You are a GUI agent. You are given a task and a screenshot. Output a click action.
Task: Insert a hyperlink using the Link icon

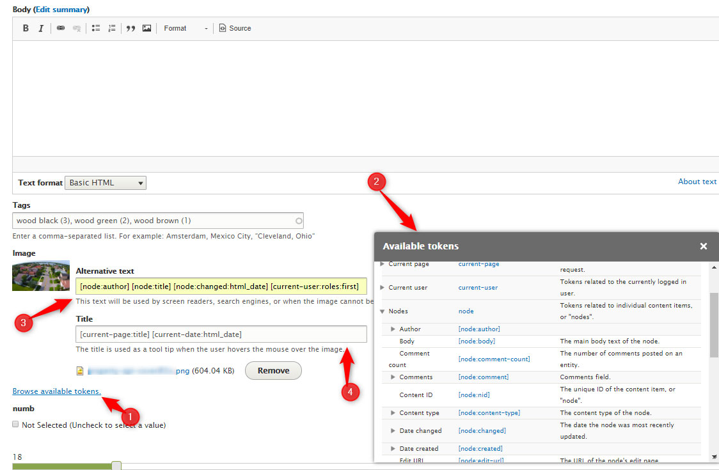click(x=60, y=28)
